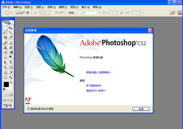Reset default foreground and background colors
Screen dimensions: 183x129
coord(4,89)
